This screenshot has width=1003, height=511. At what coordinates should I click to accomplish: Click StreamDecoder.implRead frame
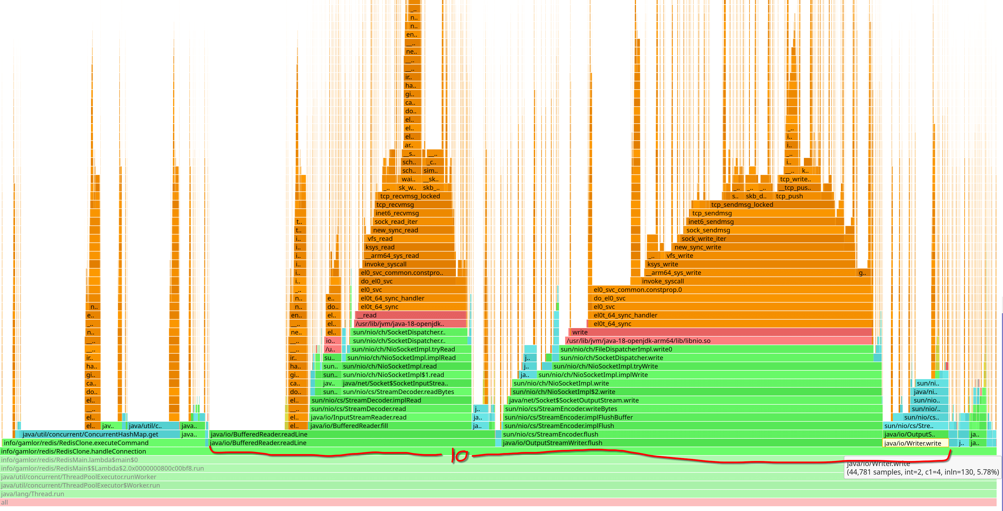click(390, 400)
